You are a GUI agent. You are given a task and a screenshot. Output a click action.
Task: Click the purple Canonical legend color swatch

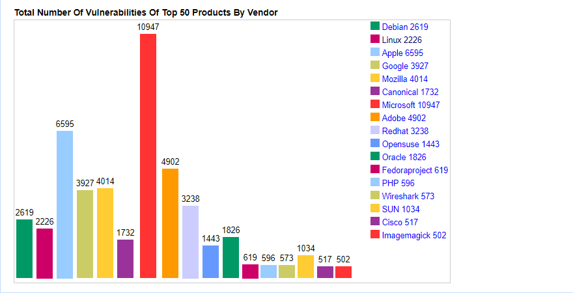pyautogui.click(x=375, y=91)
